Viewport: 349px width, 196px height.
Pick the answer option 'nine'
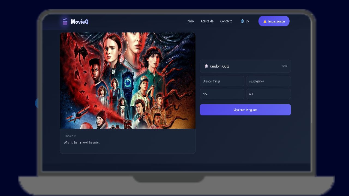[x=222, y=94]
